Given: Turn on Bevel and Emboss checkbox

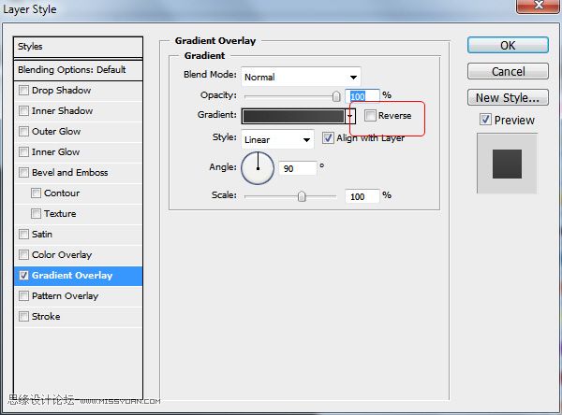Looking at the screenshot, I should click(23, 172).
